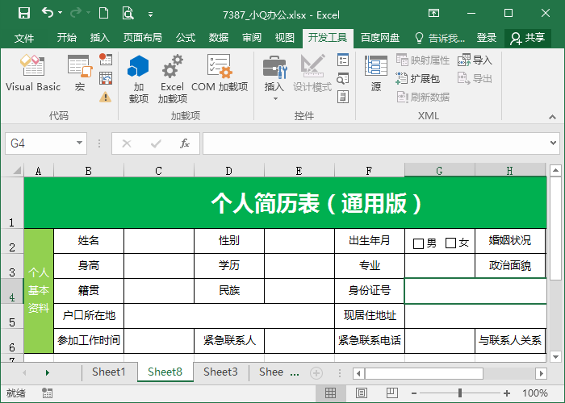565x403 pixels.
Task: Open the Undo history dropdown arrow
Action: tap(61, 13)
